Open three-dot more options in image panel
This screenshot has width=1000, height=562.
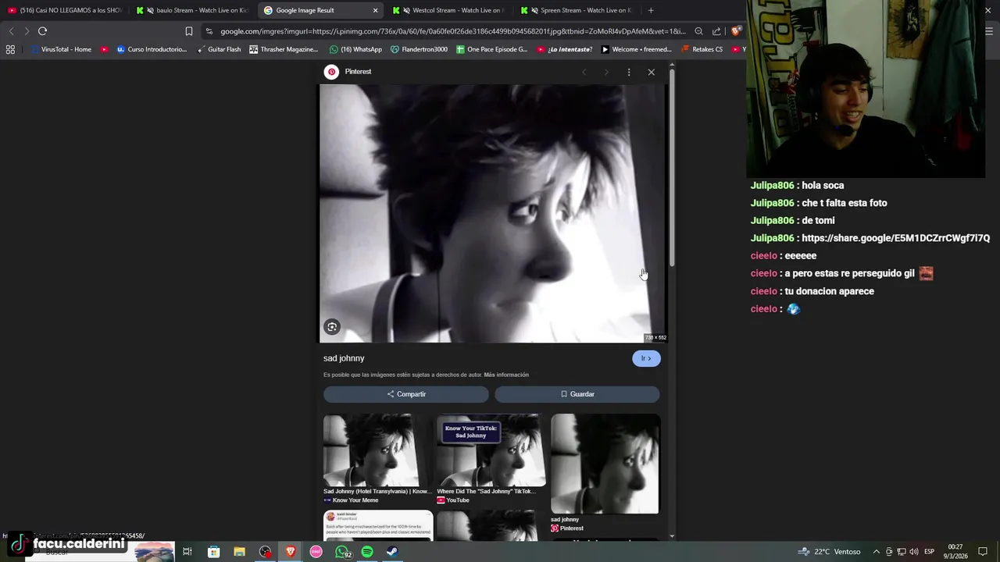(629, 72)
